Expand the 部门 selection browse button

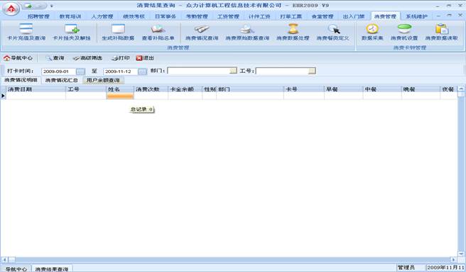233,71
